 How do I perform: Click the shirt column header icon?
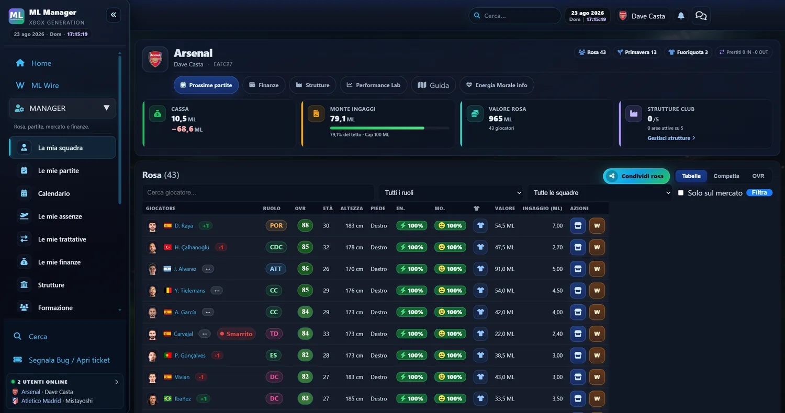(x=477, y=208)
